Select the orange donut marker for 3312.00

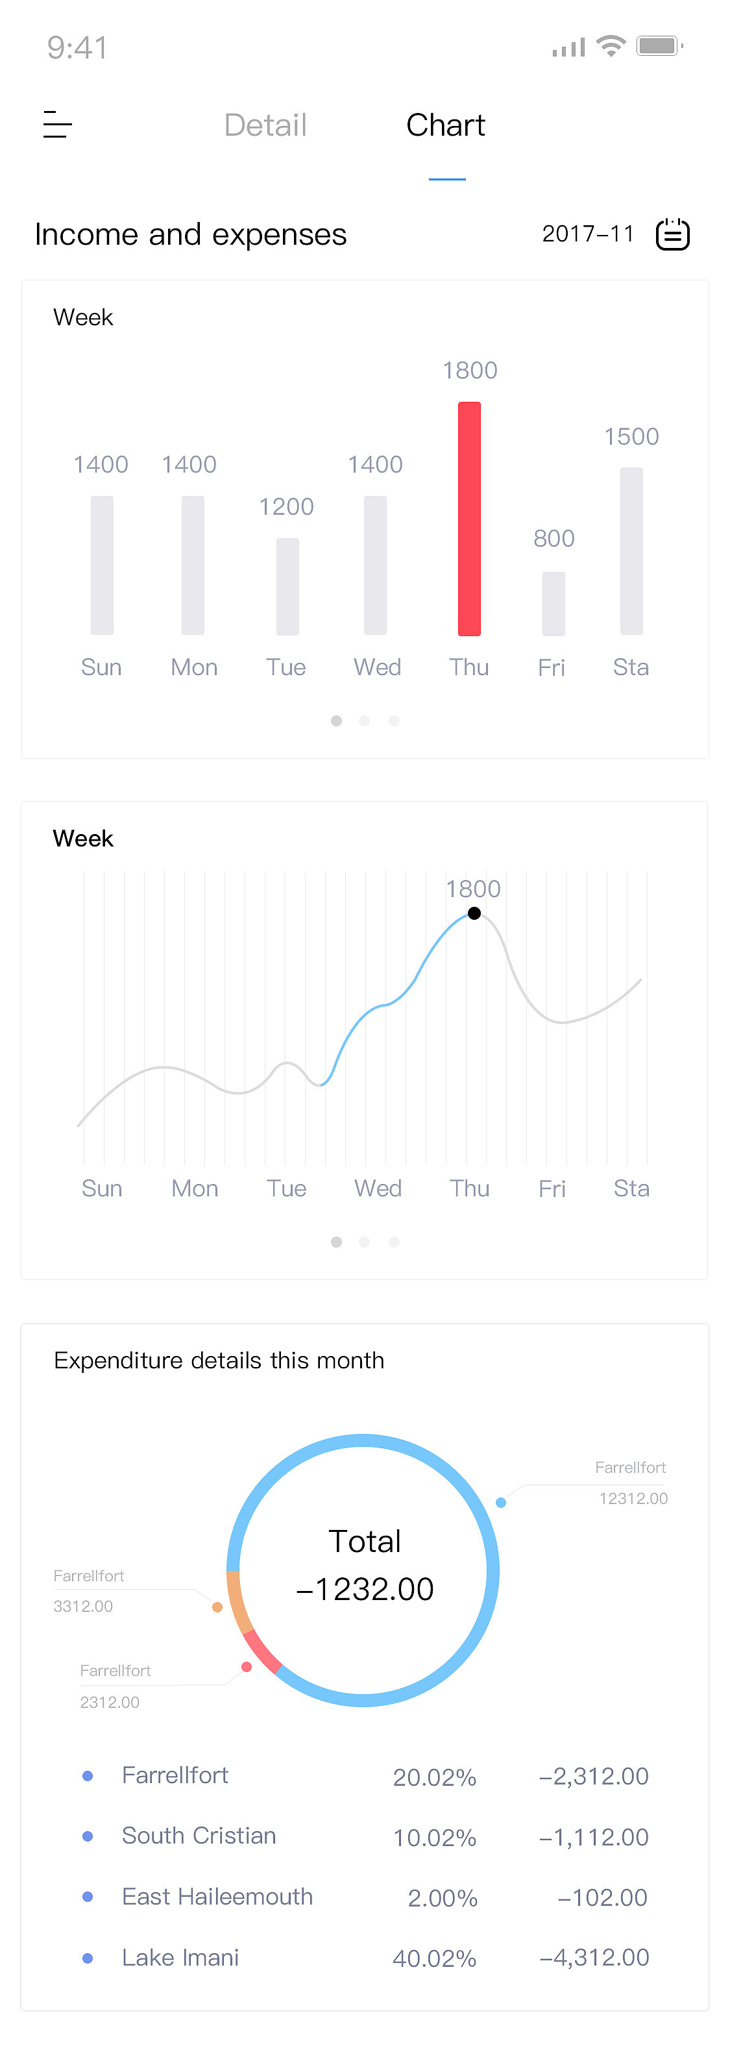pos(217,1607)
